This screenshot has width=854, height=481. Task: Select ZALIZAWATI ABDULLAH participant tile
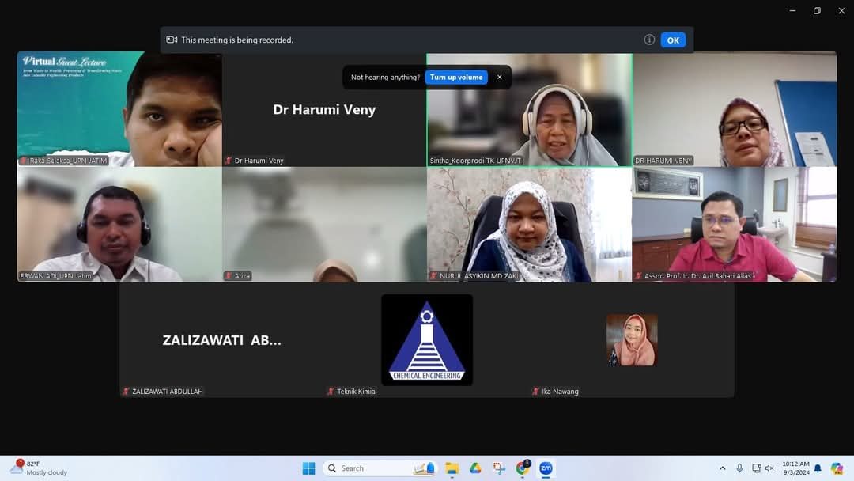(221, 340)
